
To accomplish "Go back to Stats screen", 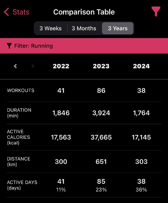I will pyautogui.click(x=21, y=12).
